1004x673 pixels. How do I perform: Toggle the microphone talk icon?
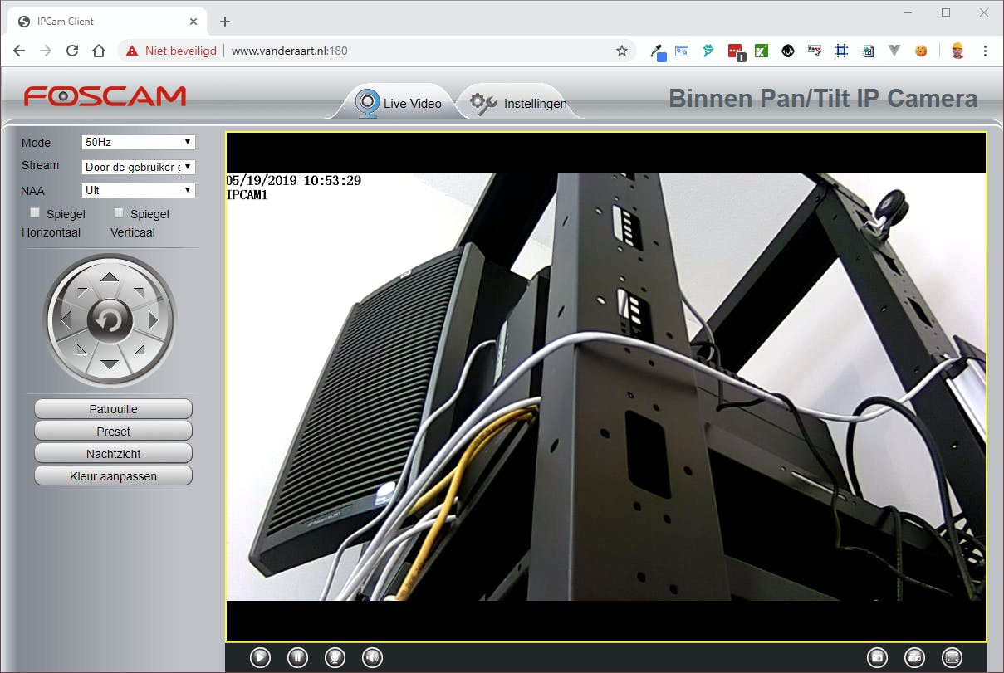pyautogui.click(x=335, y=657)
